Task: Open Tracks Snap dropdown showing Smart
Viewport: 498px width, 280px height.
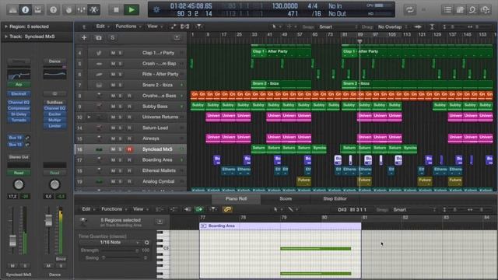Action: pyautogui.click(x=338, y=27)
